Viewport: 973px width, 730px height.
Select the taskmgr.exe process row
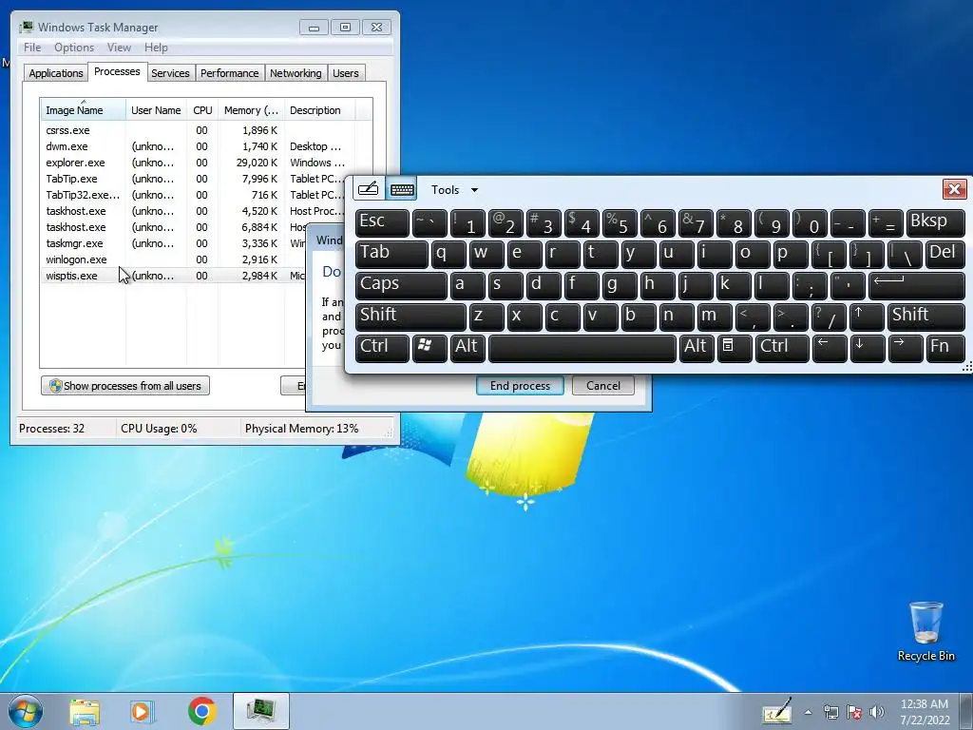click(174, 243)
